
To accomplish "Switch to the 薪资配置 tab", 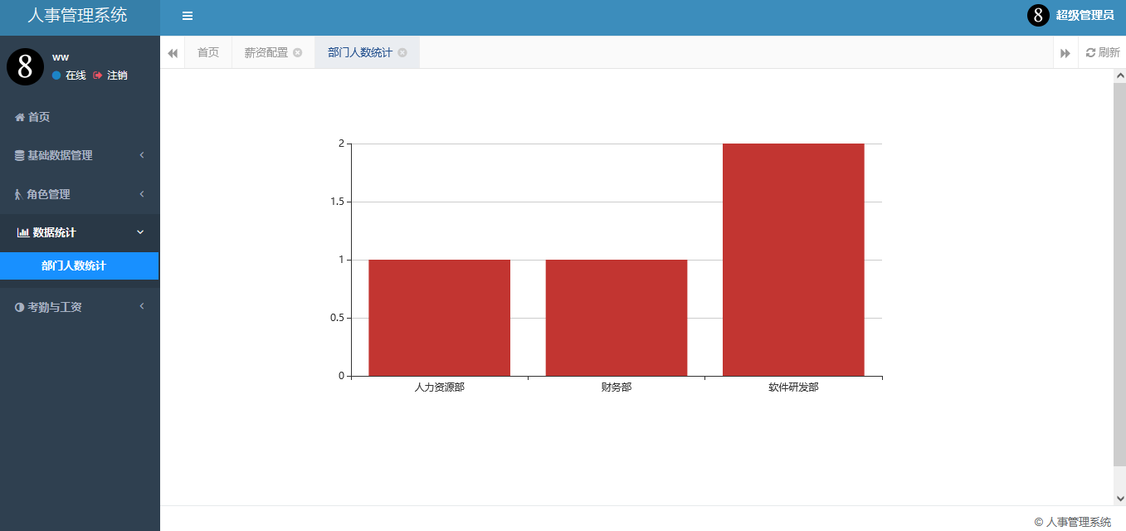I will click(266, 52).
